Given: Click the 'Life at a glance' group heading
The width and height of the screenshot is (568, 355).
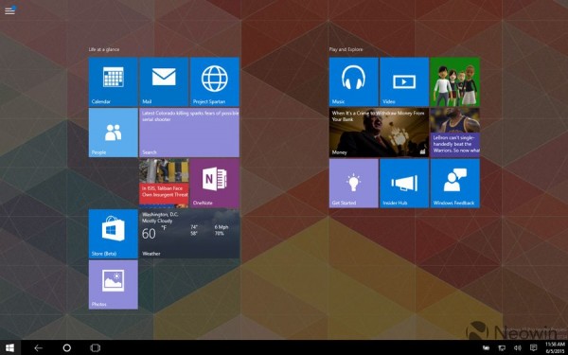Looking at the screenshot, I should click(x=104, y=49).
